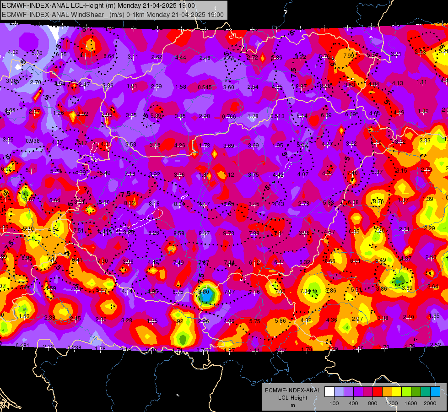Click the wind shear value 8.04

(x=179, y=204)
